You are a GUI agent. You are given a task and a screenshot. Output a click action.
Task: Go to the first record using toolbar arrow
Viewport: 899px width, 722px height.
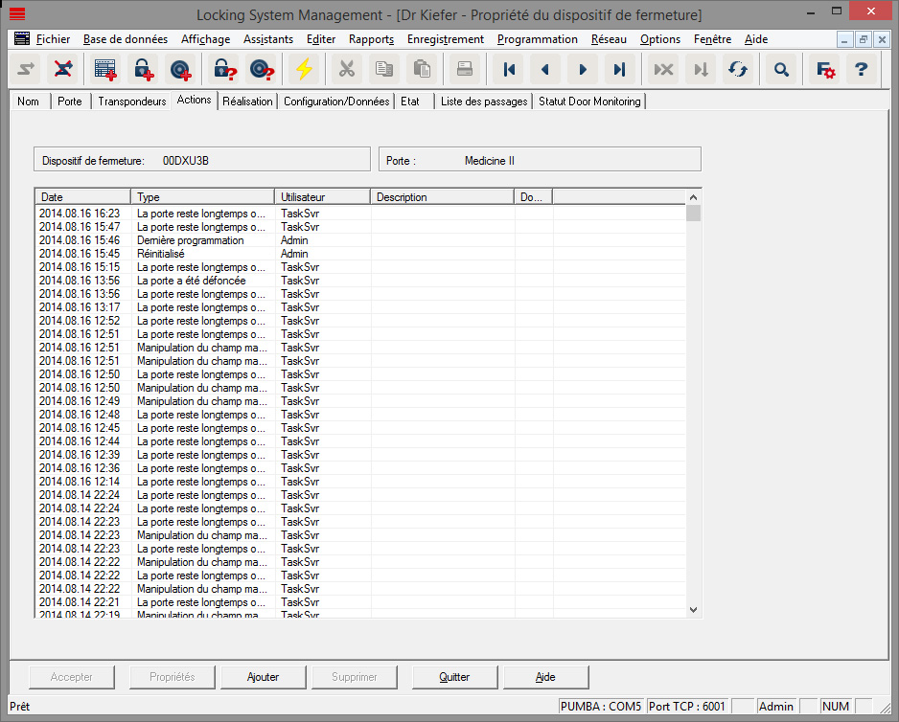(x=509, y=70)
